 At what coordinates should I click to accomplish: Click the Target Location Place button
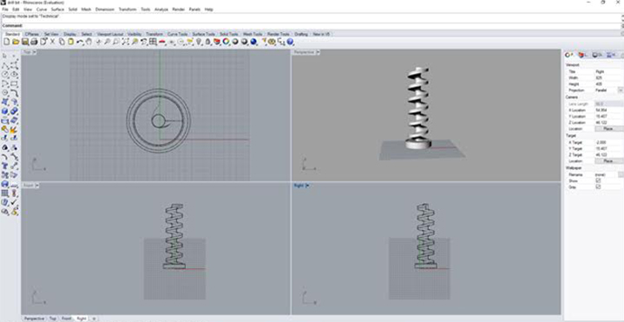coord(608,161)
